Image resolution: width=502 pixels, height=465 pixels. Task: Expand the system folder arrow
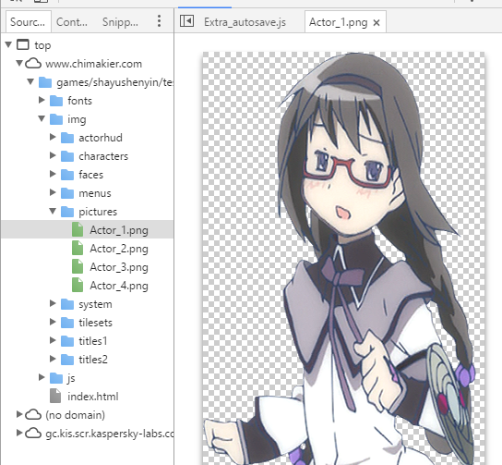pyautogui.click(x=53, y=303)
